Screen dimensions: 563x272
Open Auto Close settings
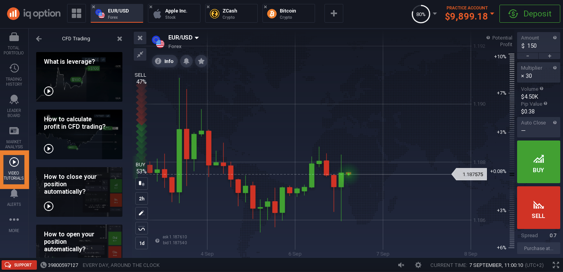(x=538, y=127)
